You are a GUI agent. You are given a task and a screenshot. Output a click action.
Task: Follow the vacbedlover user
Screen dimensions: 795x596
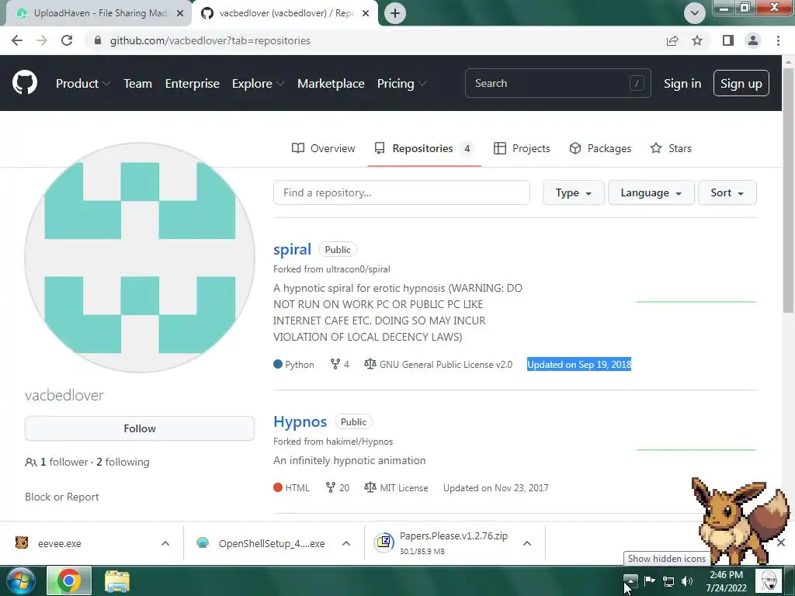pyautogui.click(x=140, y=428)
